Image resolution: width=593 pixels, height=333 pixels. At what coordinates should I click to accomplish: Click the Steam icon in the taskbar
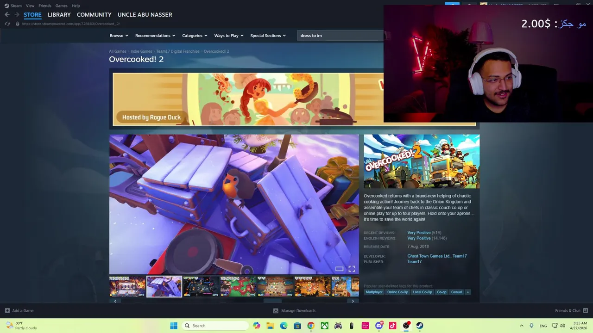(x=420, y=326)
